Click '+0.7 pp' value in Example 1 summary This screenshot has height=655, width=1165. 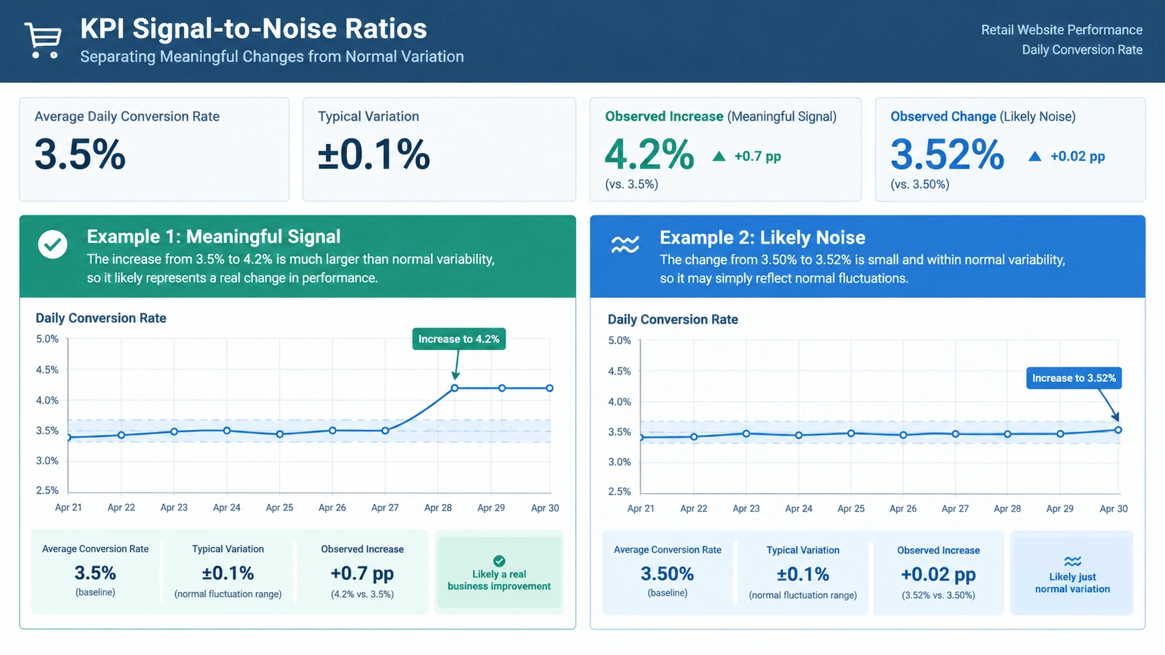(362, 573)
